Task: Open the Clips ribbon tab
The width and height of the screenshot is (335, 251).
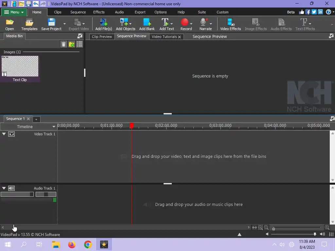Action: (58, 12)
